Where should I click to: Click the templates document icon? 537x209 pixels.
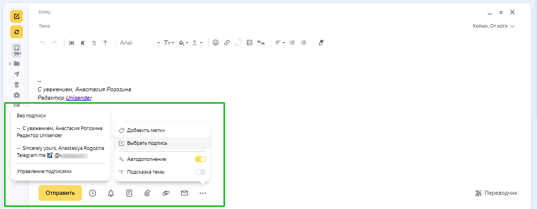coord(129,193)
